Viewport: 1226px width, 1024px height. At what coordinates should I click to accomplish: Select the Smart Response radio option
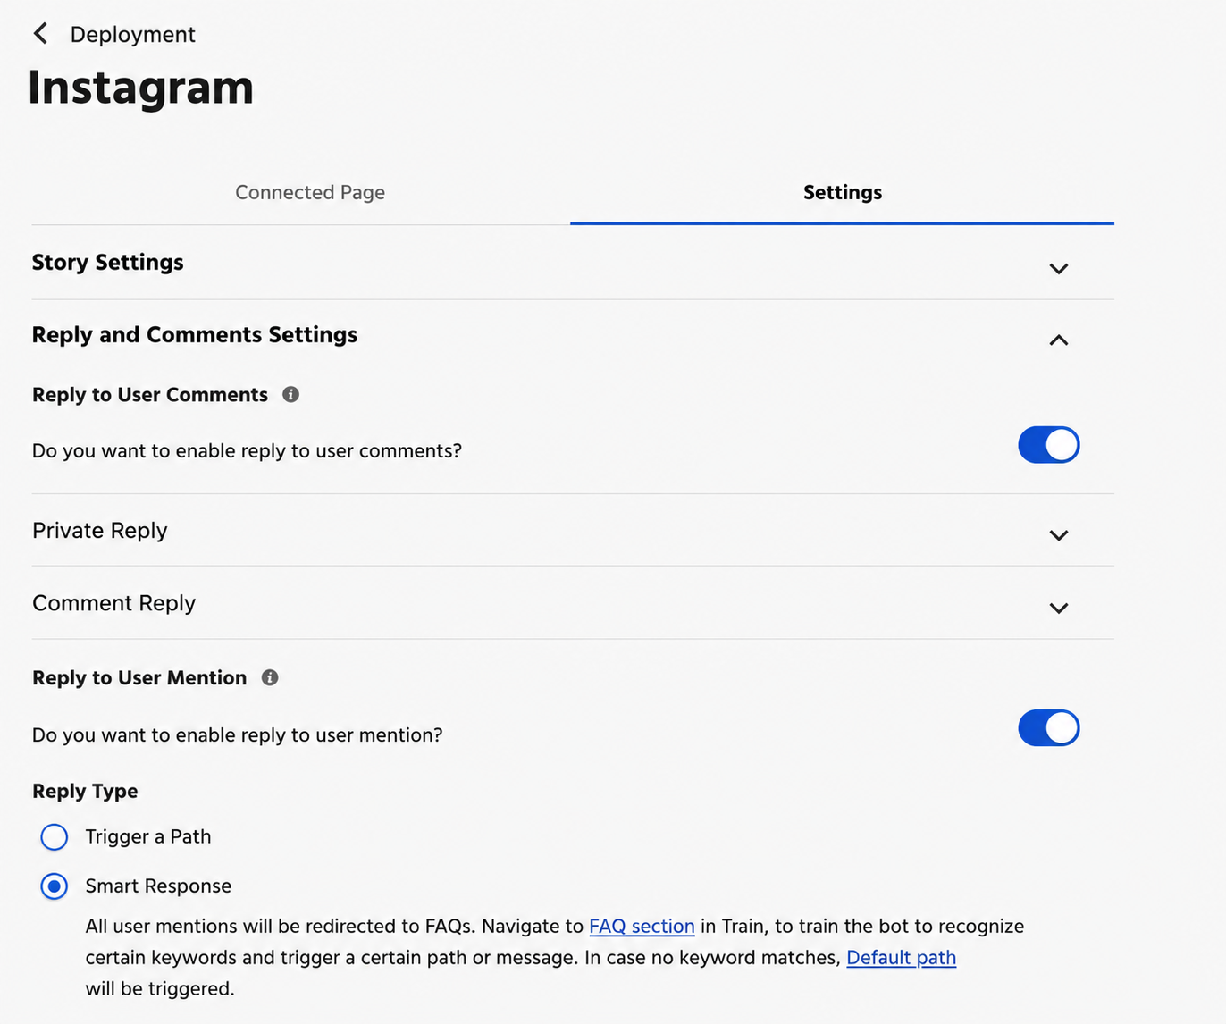pyautogui.click(x=55, y=886)
